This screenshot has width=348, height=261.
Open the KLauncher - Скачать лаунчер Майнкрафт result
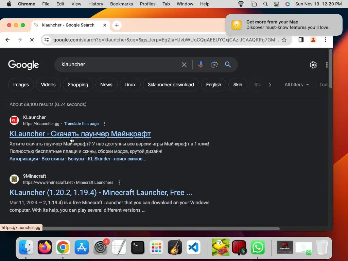[80, 134]
